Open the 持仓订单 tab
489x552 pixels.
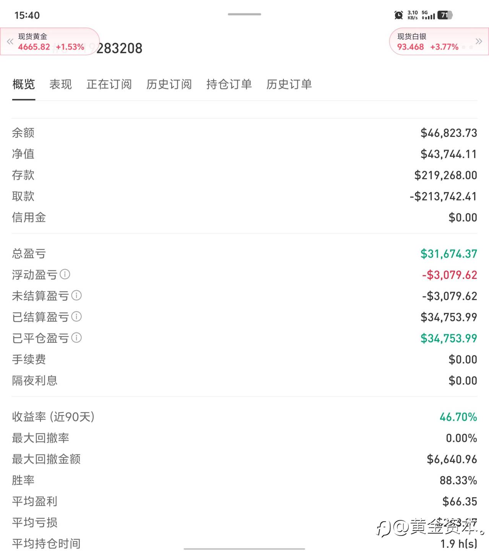point(229,84)
